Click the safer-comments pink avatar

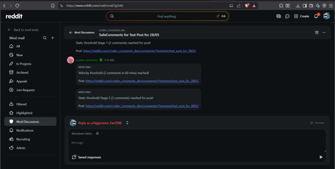pos(71,60)
